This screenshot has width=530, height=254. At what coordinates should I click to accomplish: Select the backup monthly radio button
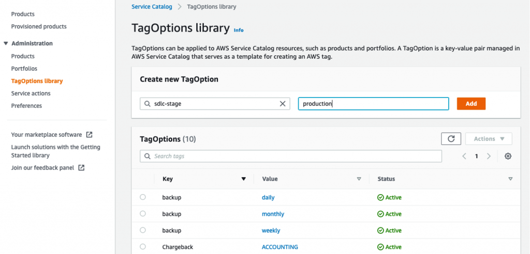coord(143,214)
